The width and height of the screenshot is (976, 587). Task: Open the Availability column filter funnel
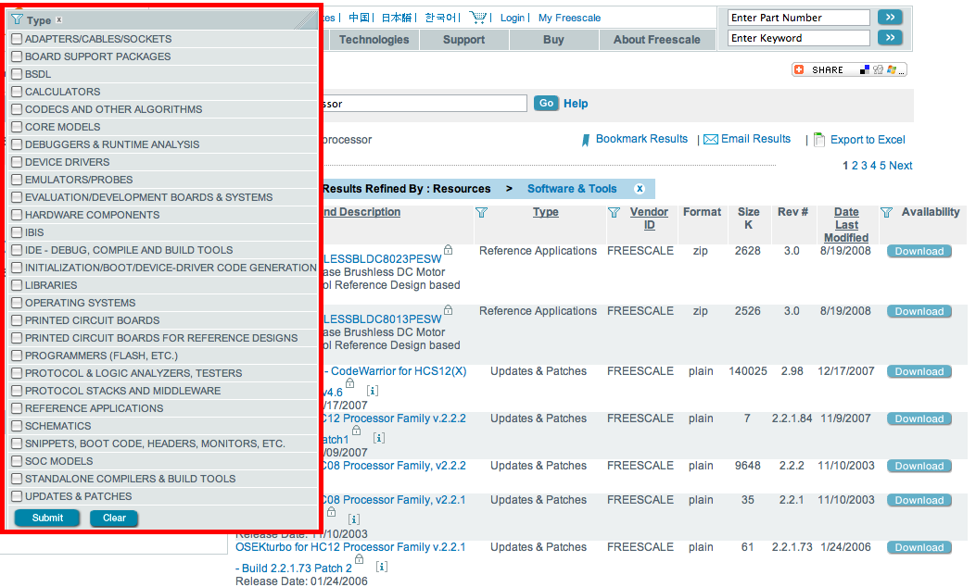pos(886,213)
